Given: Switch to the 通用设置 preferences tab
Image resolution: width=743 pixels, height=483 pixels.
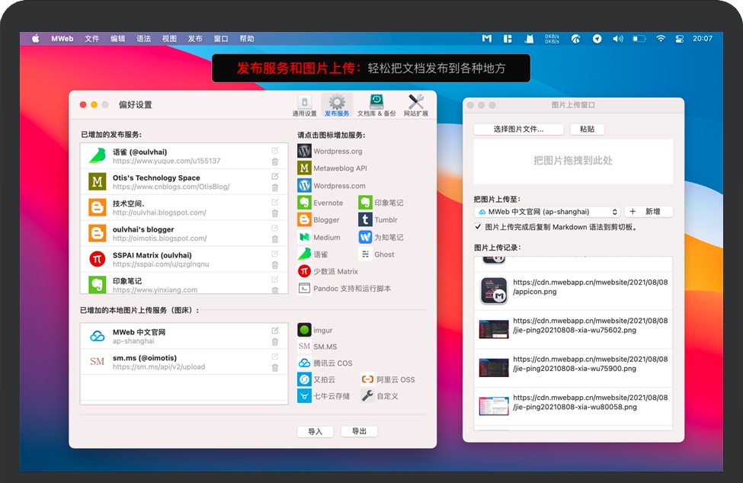Looking at the screenshot, I should point(306,104).
